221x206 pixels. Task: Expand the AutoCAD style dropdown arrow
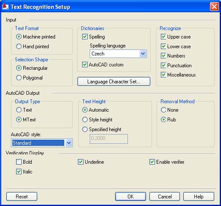click(x=69, y=143)
